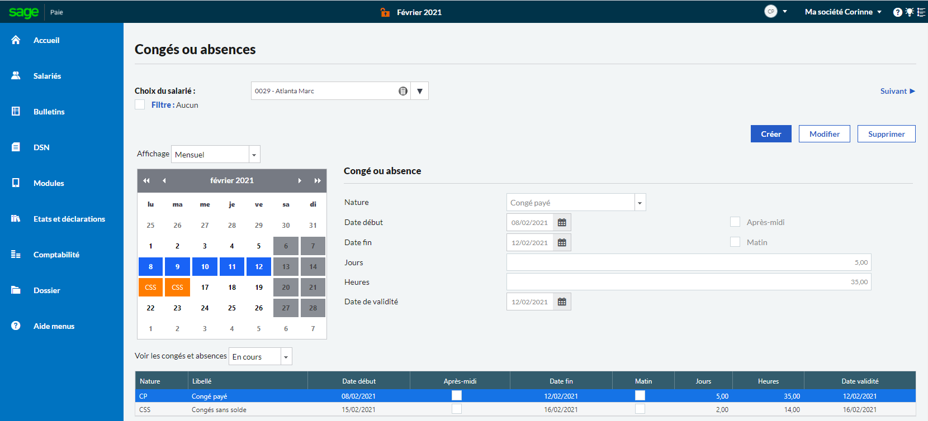Click the Bulletins sidebar icon
The image size is (928, 421).
[16, 112]
